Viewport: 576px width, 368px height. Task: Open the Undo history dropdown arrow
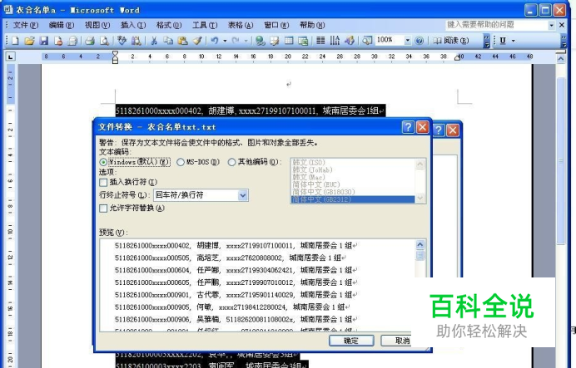(225, 41)
